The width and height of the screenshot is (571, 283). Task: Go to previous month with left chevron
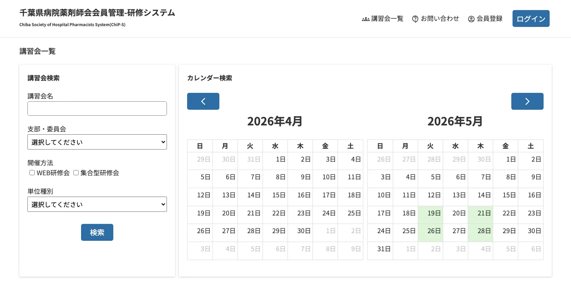tap(203, 101)
